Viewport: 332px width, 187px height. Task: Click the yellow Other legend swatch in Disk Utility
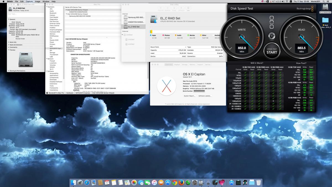pos(201,35)
